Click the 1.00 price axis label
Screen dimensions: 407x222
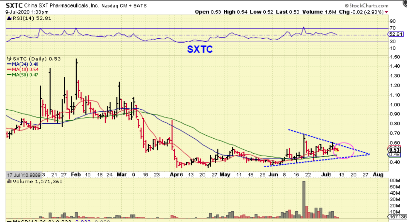point(395,105)
